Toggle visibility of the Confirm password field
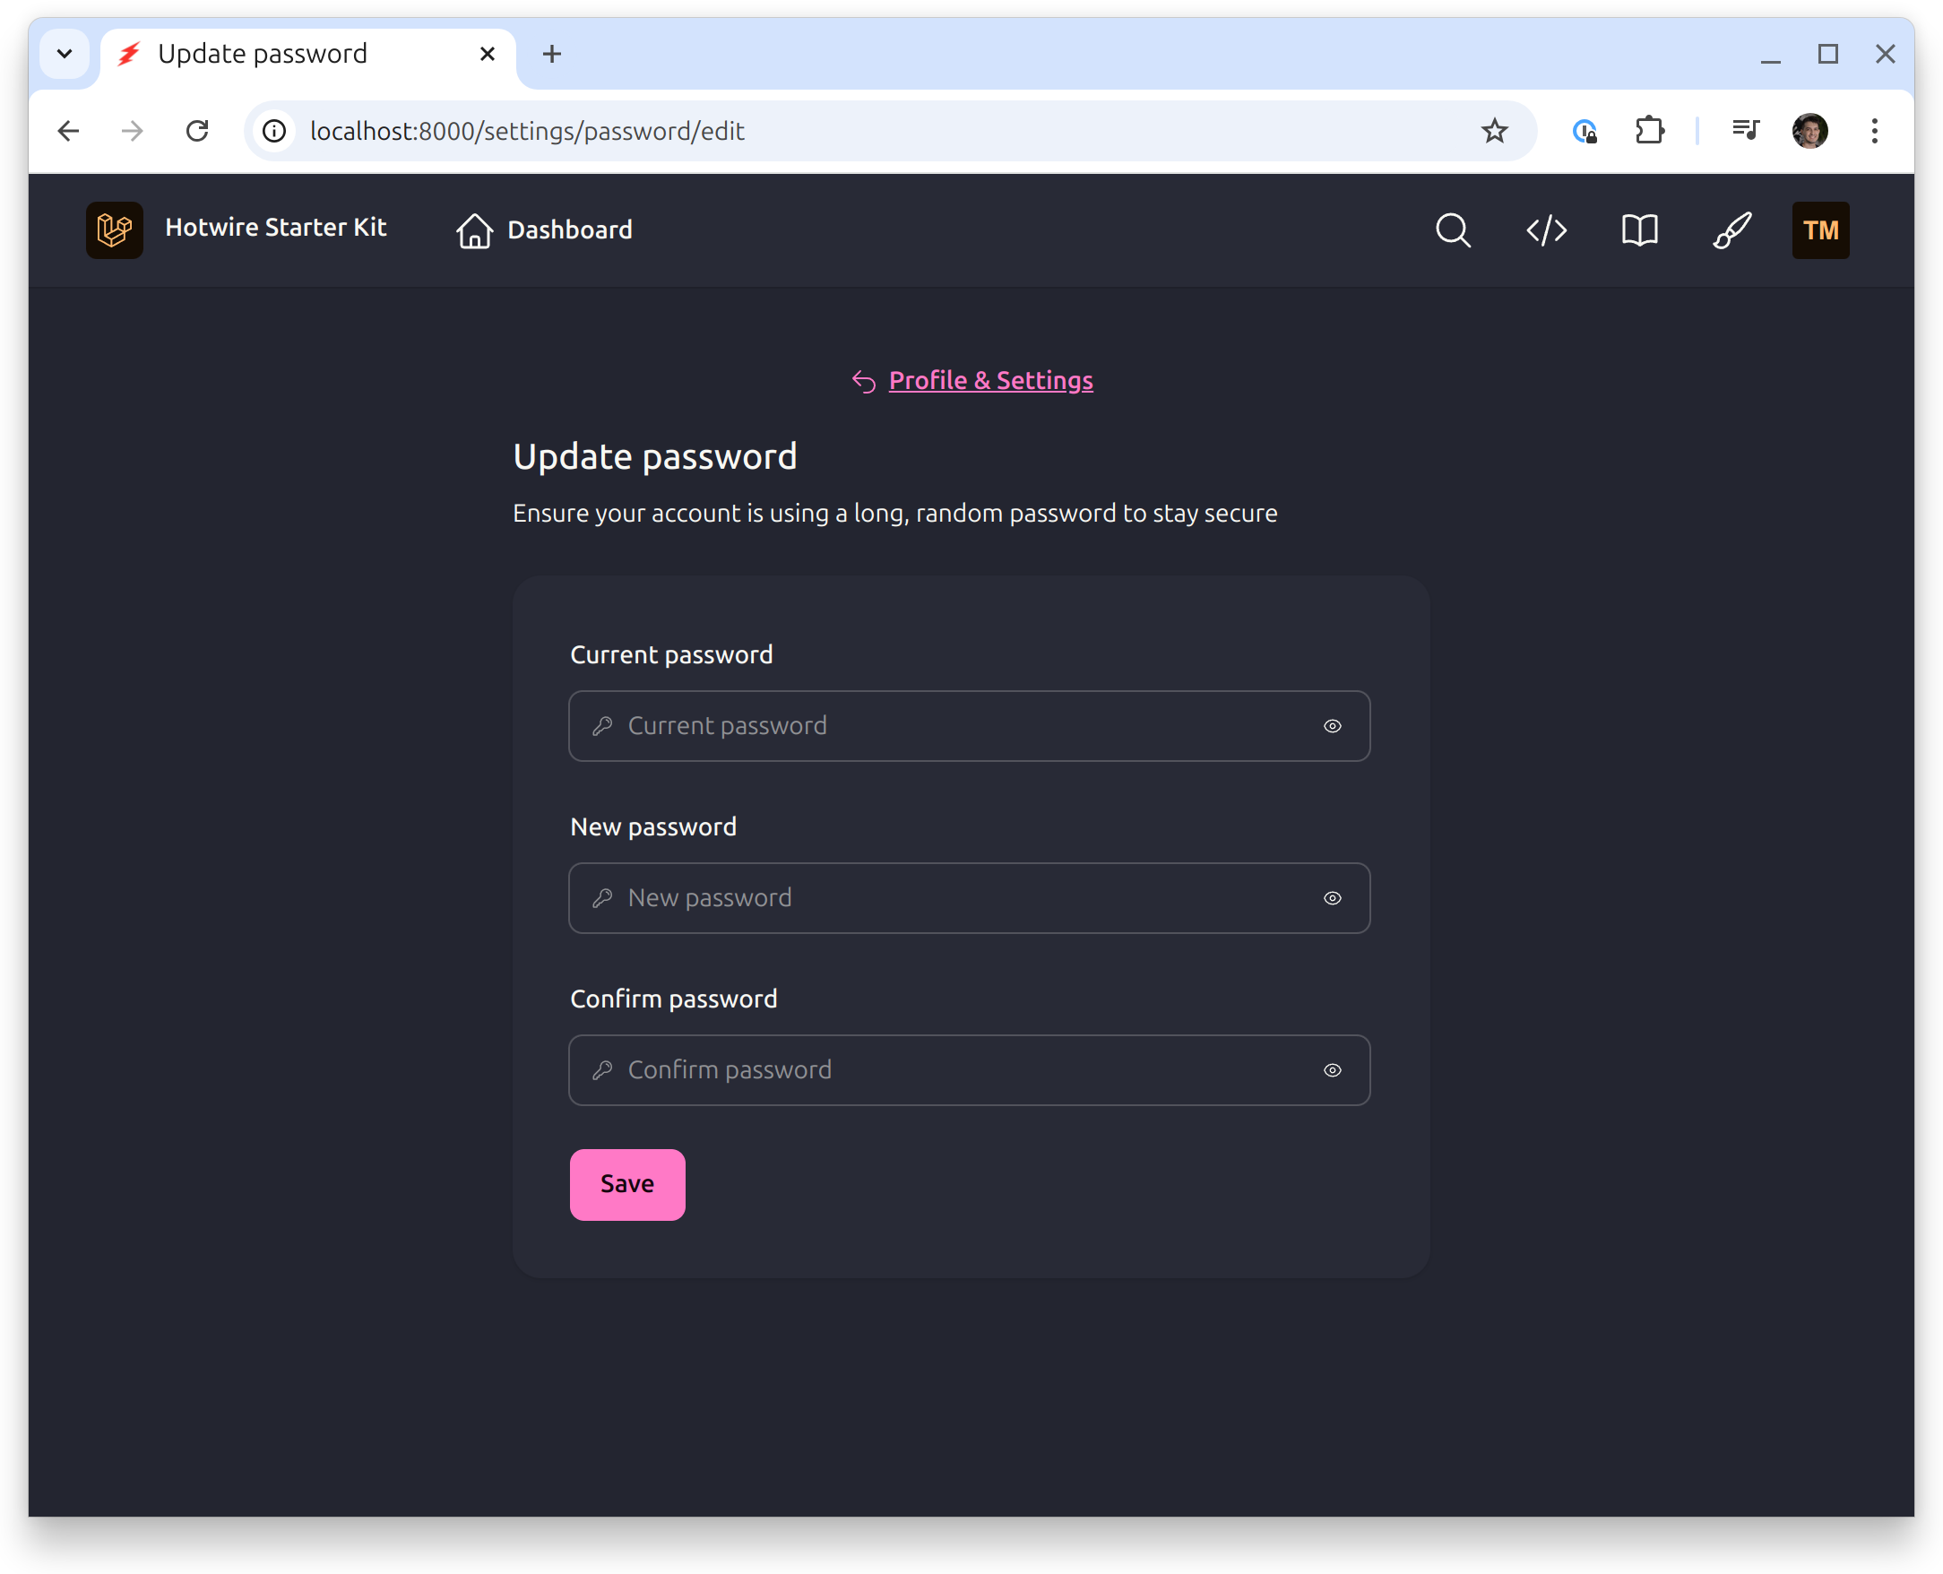The width and height of the screenshot is (1943, 1574). (x=1333, y=1070)
